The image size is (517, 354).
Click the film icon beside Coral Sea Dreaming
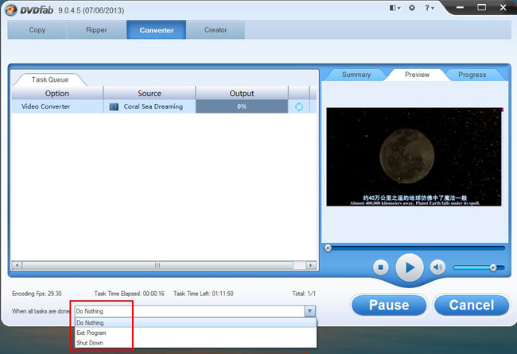[x=114, y=107]
